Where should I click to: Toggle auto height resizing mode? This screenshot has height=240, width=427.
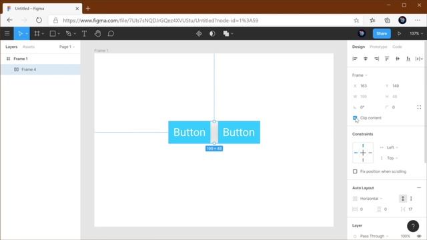point(403,199)
